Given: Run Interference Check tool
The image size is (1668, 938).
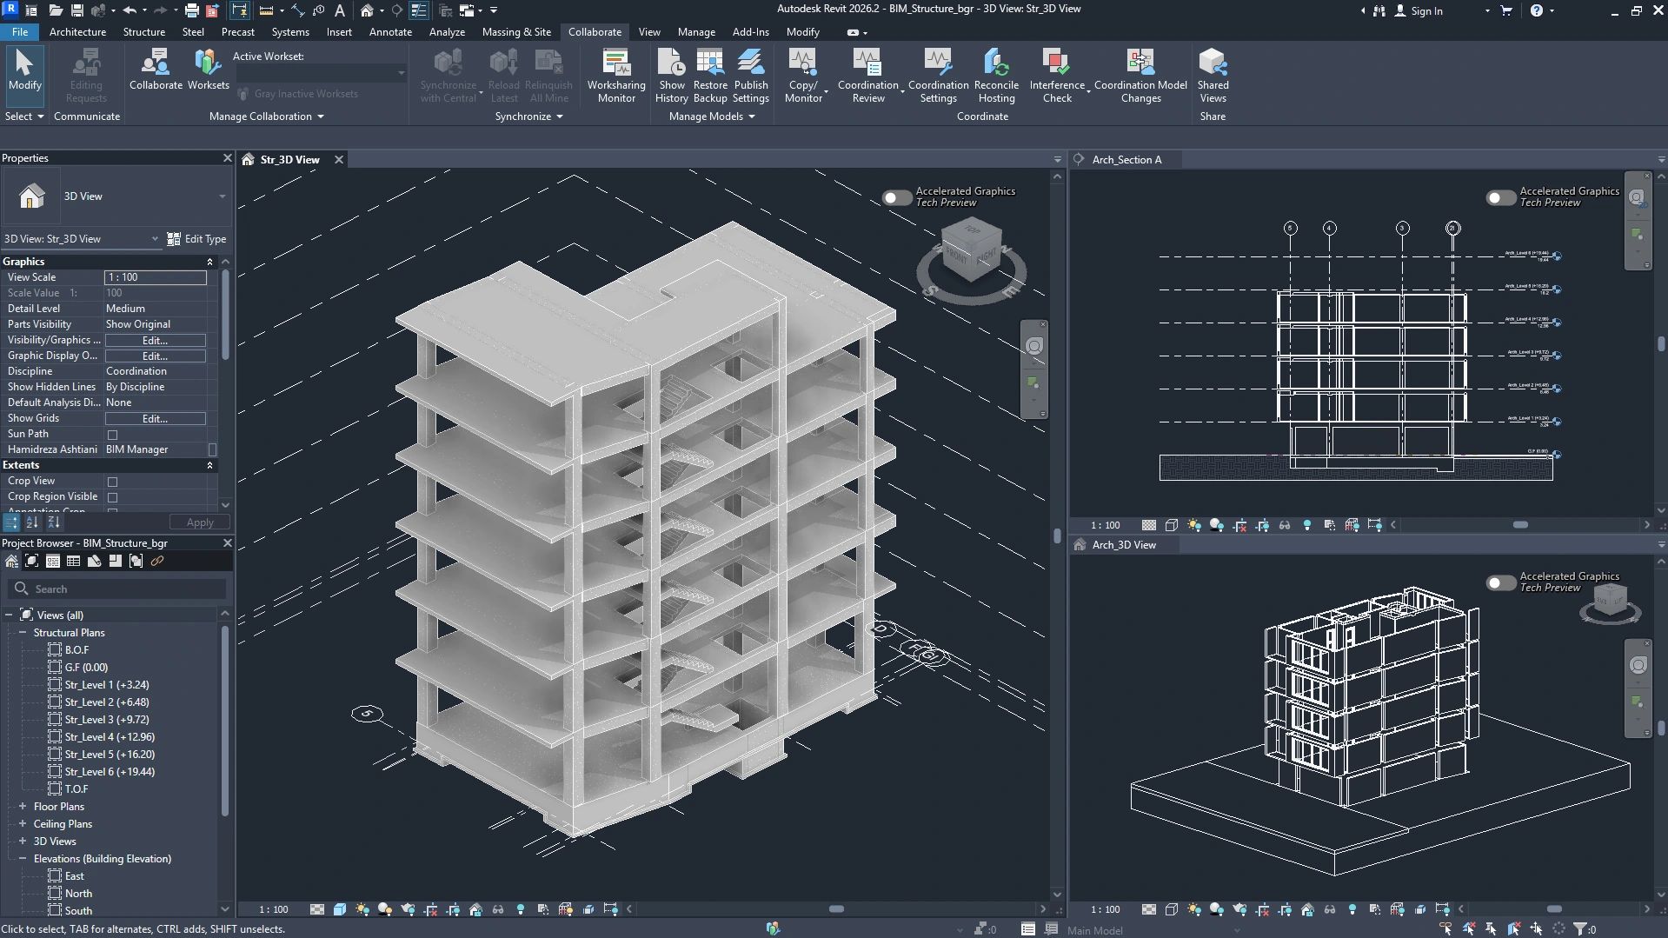Looking at the screenshot, I should click(x=1057, y=76).
